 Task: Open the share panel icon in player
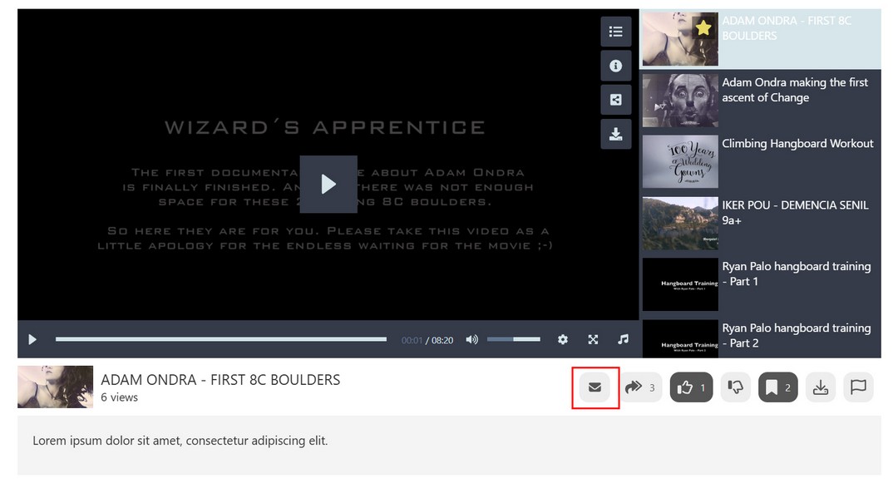(x=615, y=100)
